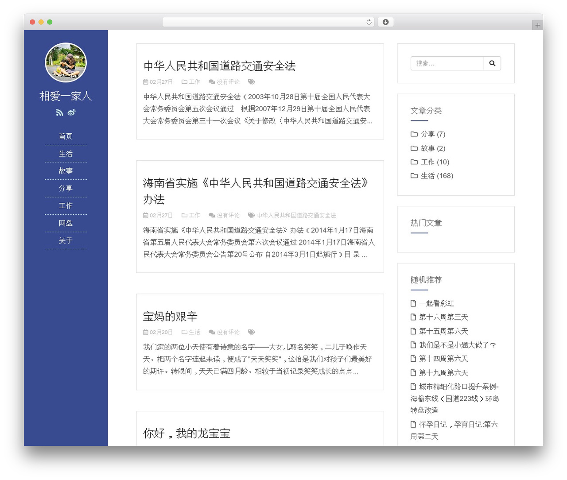Open post title 中华人民共和国道路交通安全法
The height and width of the screenshot is (480, 567).
coord(219,66)
